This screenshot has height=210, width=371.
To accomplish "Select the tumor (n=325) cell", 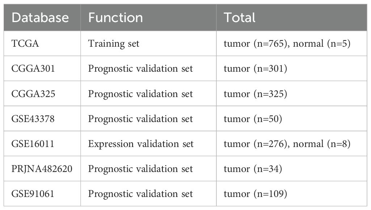I will [x=256, y=94].
